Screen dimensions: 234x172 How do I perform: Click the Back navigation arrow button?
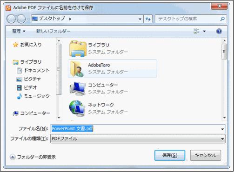[x=11, y=19]
